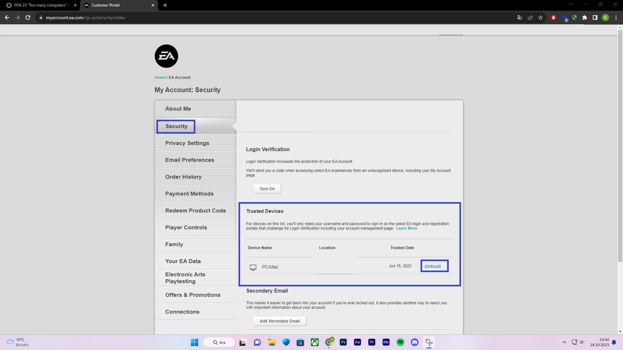Open the Chrome side panel icon
623x350 pixels.
595,18
